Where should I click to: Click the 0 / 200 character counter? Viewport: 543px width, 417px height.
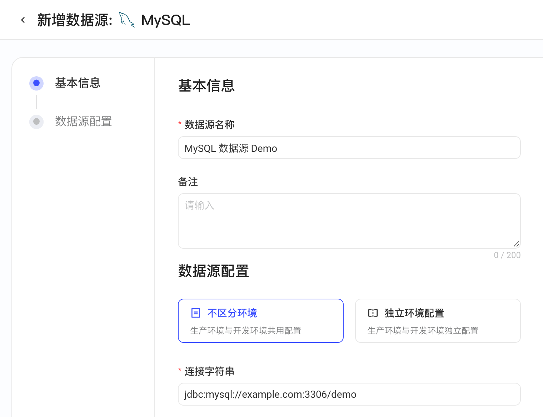tap(507, 255)
